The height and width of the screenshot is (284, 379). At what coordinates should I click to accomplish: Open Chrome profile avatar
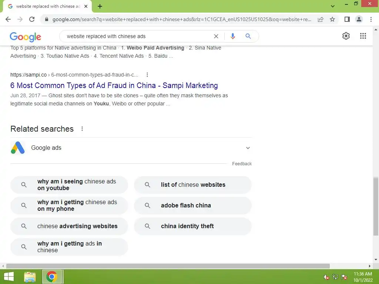tap(359, 19)
